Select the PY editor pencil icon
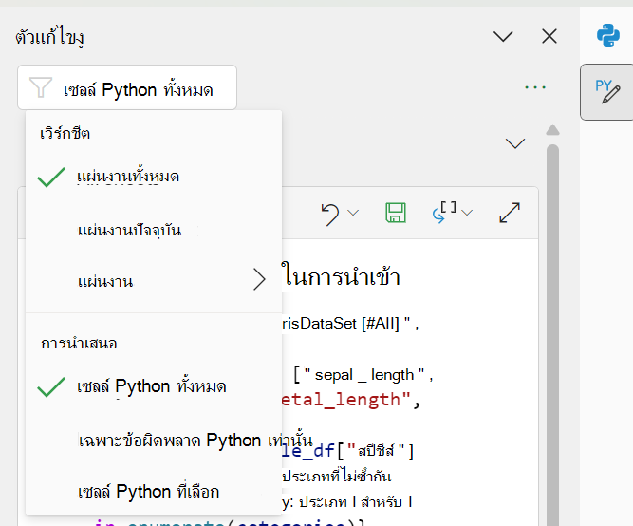 point(607,92)
